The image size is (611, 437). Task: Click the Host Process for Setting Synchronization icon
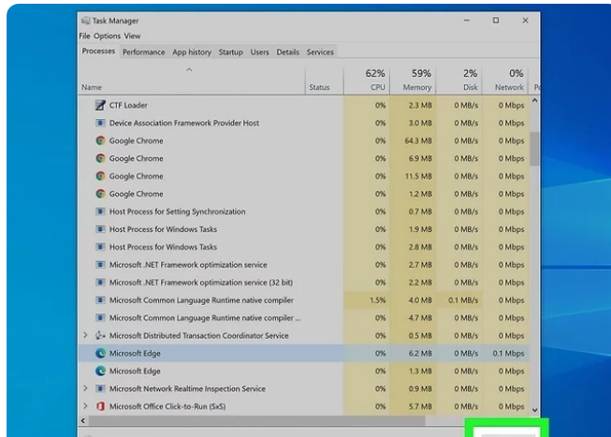[100, 212]
